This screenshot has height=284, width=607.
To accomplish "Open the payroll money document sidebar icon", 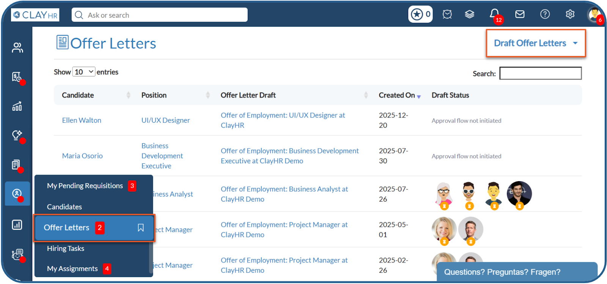I will 17,77.
